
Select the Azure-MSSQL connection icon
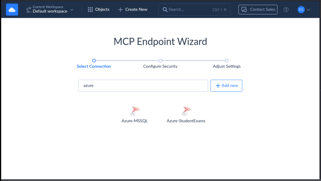click(x=135, y=111)
